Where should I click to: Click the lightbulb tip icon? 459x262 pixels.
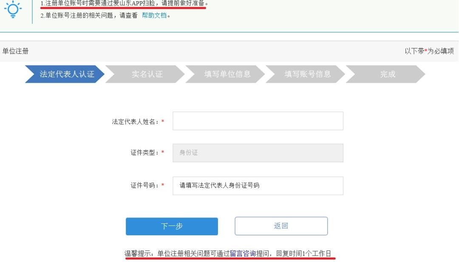click(13, 9)
